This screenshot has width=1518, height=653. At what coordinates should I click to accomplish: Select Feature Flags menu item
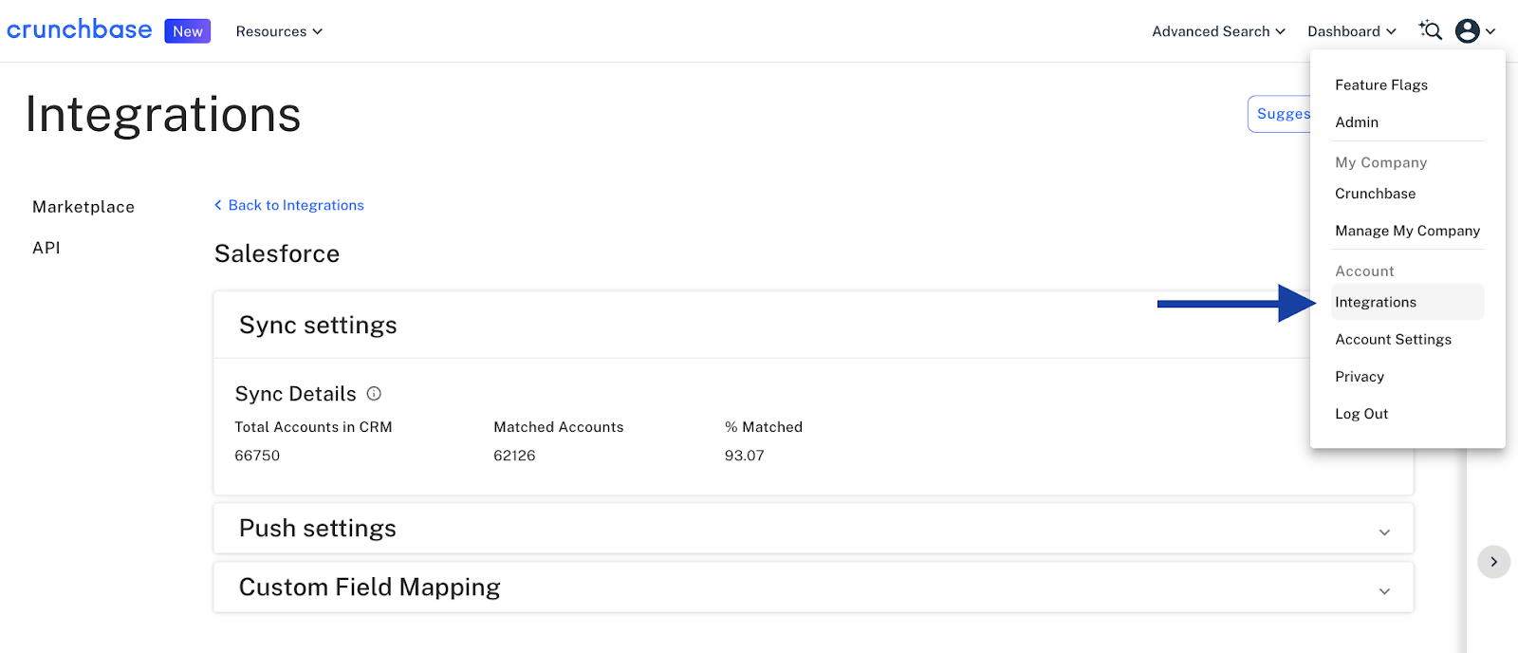coord(1380,84)
